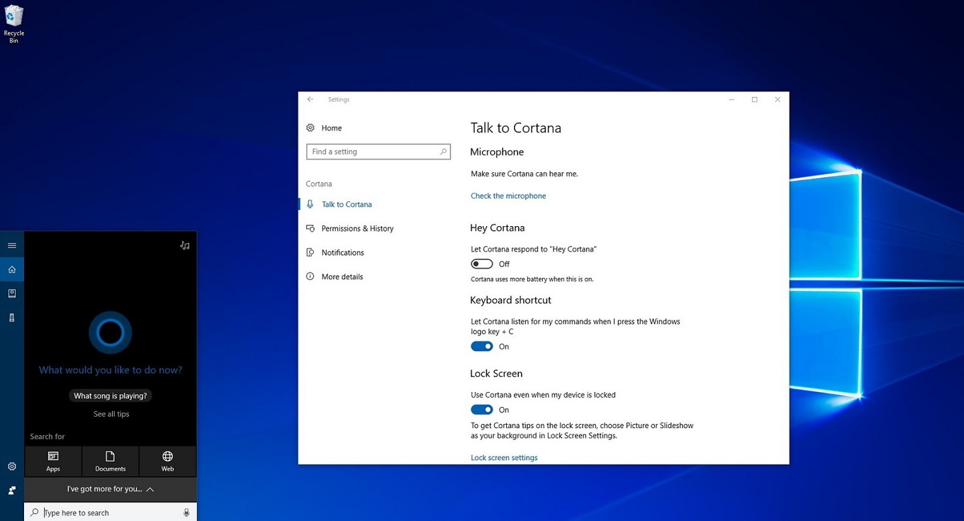Disable the Lock Screen Cortana toggle
The image size is (964, 521).
[x=482, y=410]
